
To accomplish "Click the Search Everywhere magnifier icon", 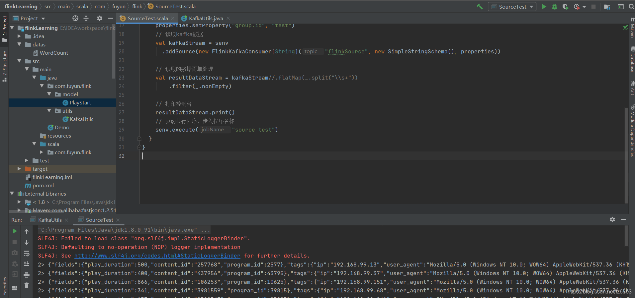I will click(x=631, y=7).
